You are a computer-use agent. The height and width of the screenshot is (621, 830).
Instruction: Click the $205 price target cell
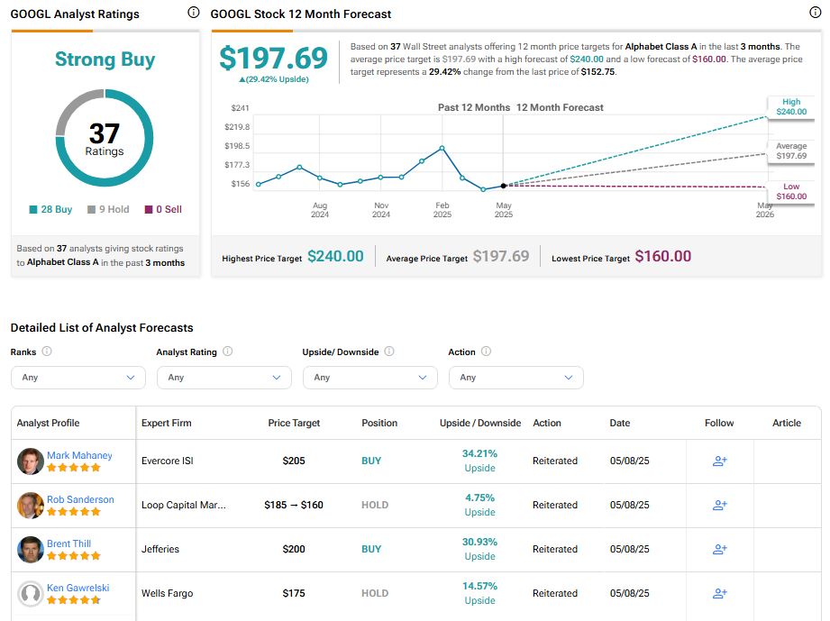[x=294, y=461]
